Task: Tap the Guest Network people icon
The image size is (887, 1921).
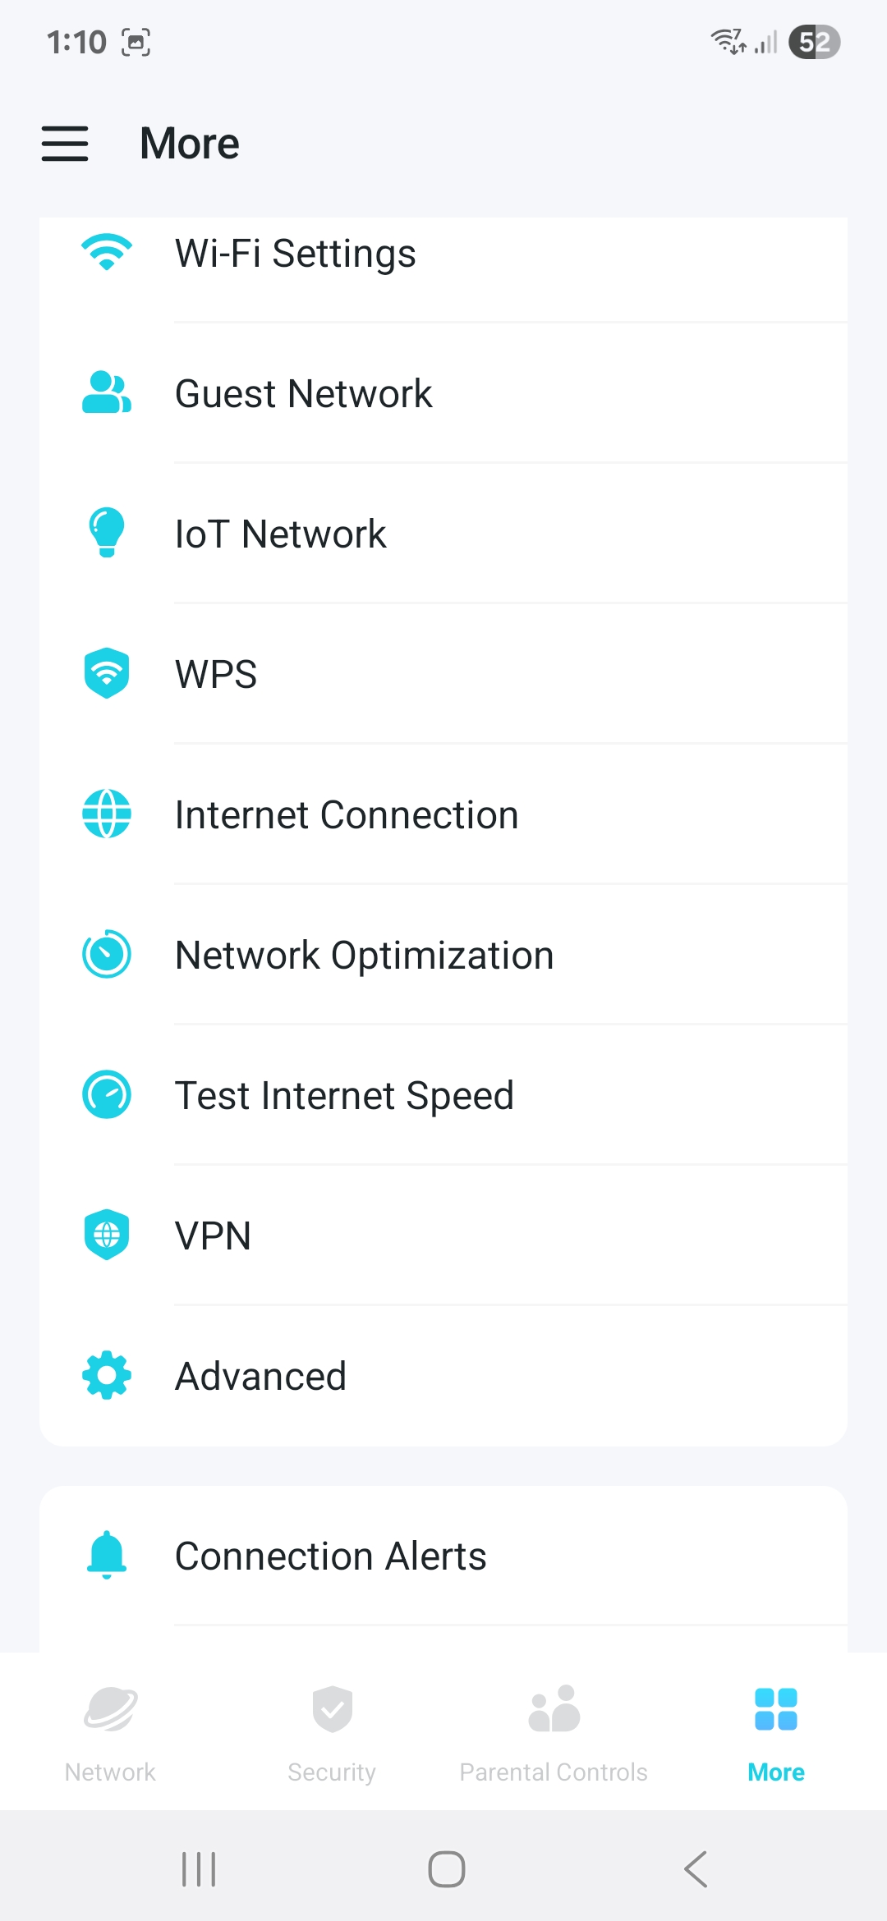Action: [107, 392]
